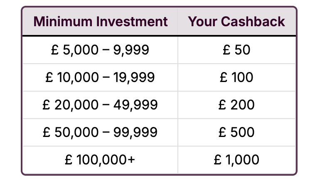The image size is (315, 184).
Task: Choose the £ 200 cashback cell
Action: tap(236, 104)
